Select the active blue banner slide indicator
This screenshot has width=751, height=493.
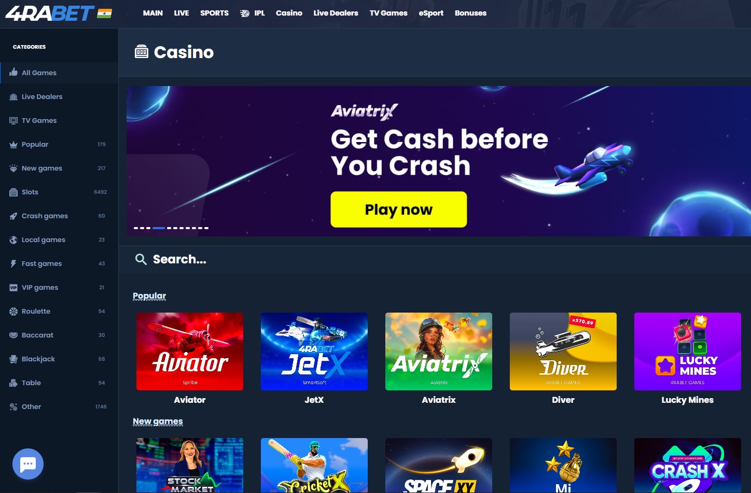point(159,228)
